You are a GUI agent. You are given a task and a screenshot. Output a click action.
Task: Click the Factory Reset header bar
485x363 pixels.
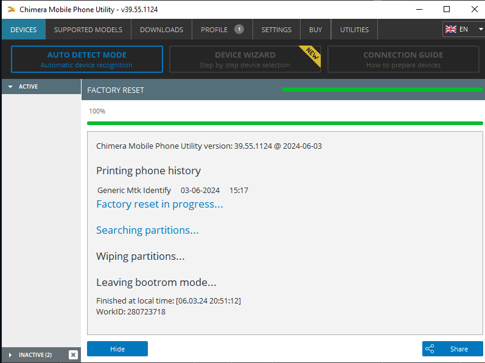(x=183, y=90)
